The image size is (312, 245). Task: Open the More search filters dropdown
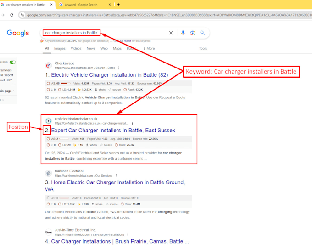tap(149, 48)
